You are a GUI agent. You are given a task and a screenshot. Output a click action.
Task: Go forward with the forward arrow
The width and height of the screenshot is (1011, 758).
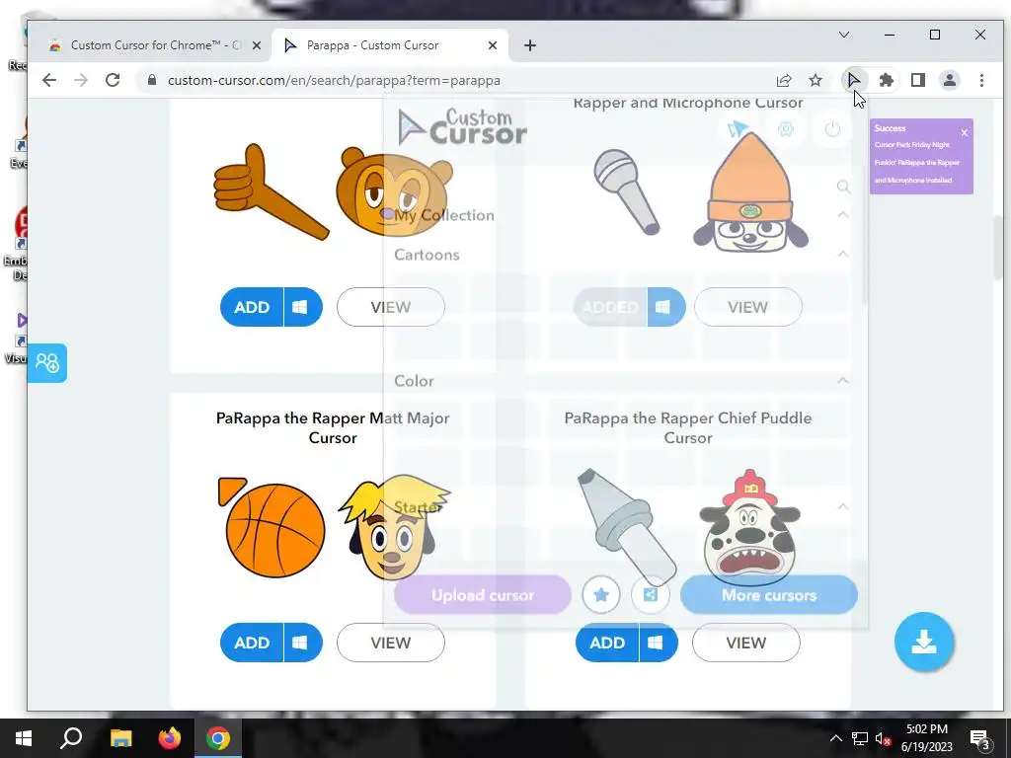click(81, 80)
